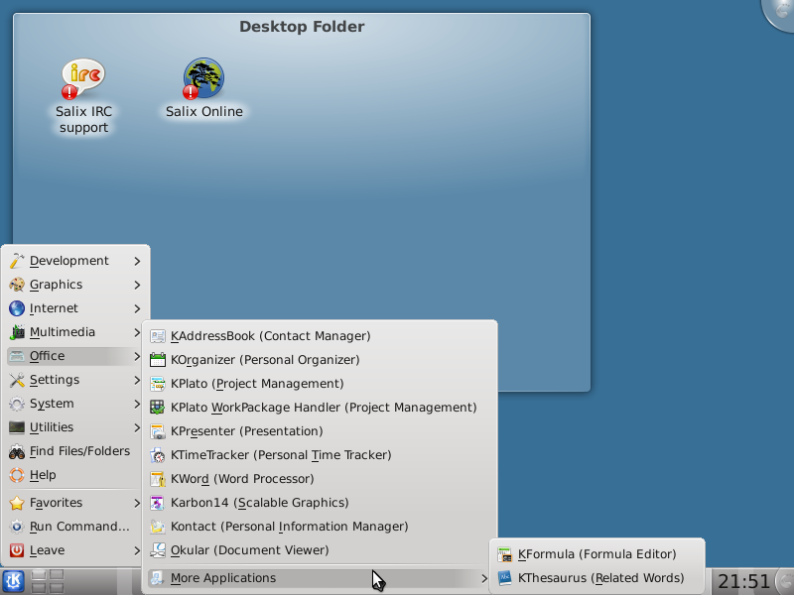Click the Utilities monitor icon
The image size is (794, 595).
coord(17,427)
